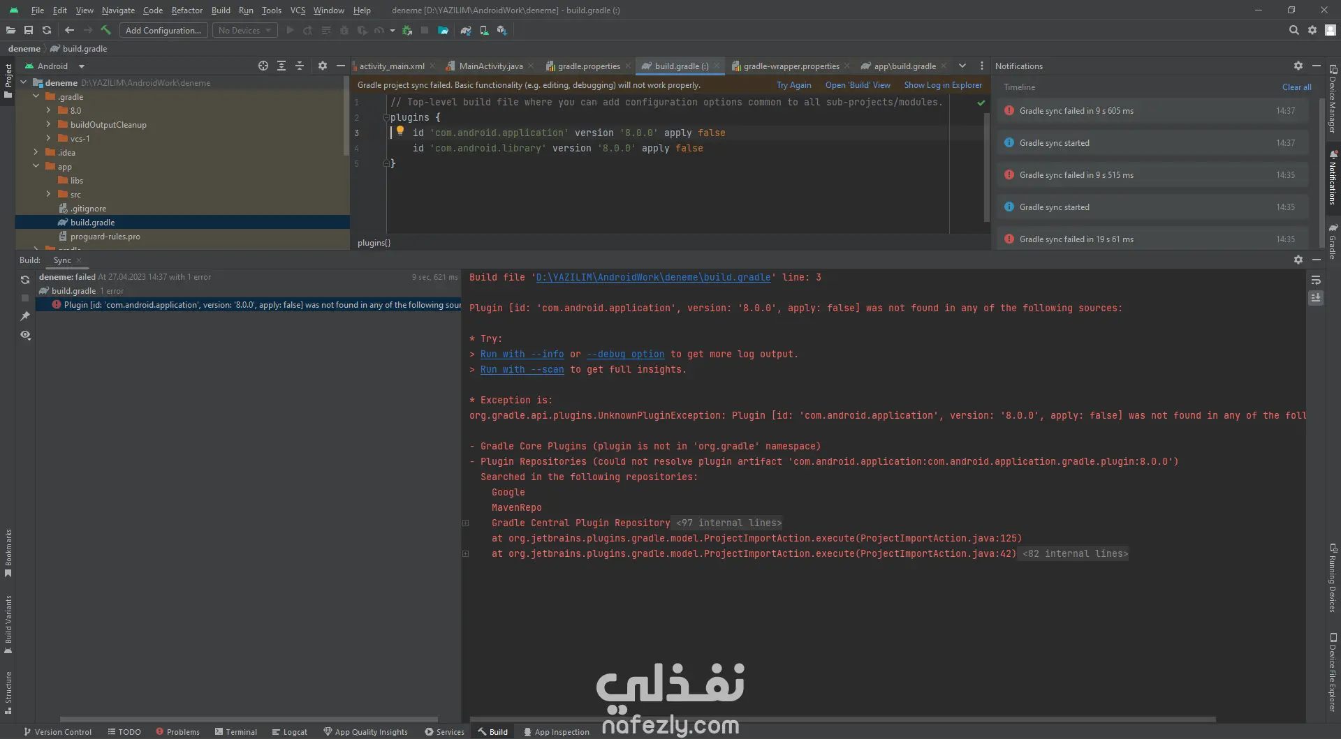Screen dimensions: 1341x739
Task: Toggle the Project tool window stripe button
Action: point(8,81)
